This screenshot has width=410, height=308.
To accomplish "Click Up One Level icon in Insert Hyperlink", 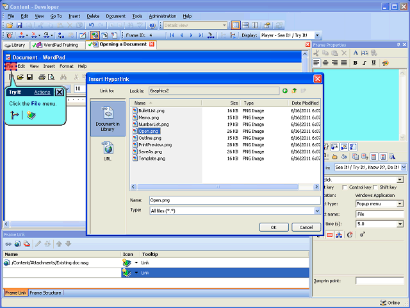I will pos(294,90).
